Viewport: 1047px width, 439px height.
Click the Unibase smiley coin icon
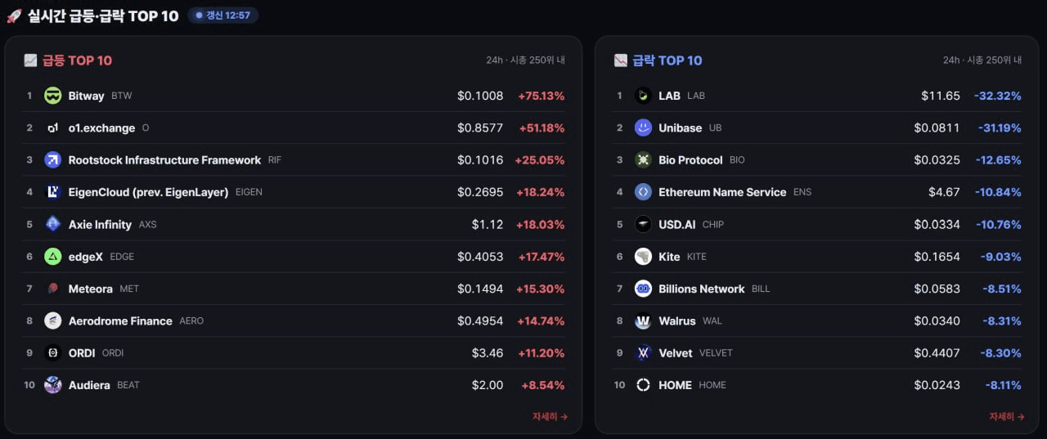[644, 128]
